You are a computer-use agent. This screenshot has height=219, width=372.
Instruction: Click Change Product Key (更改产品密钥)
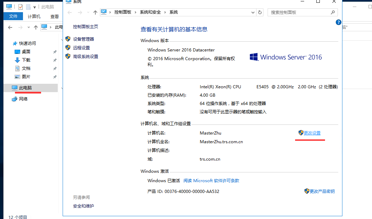(322, 192)
